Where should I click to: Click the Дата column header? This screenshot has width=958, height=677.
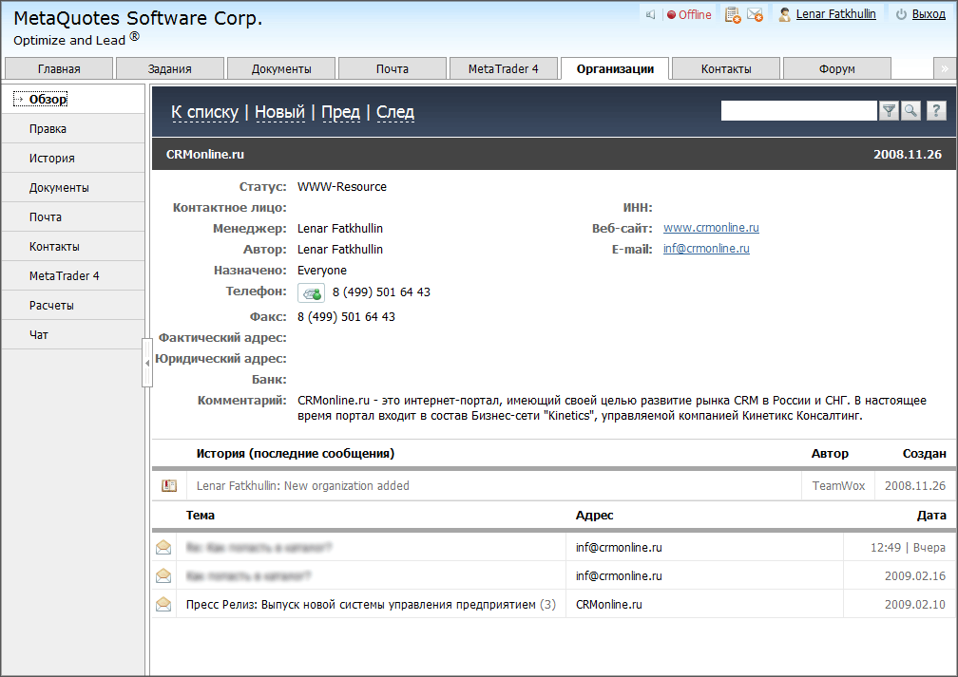931,516
